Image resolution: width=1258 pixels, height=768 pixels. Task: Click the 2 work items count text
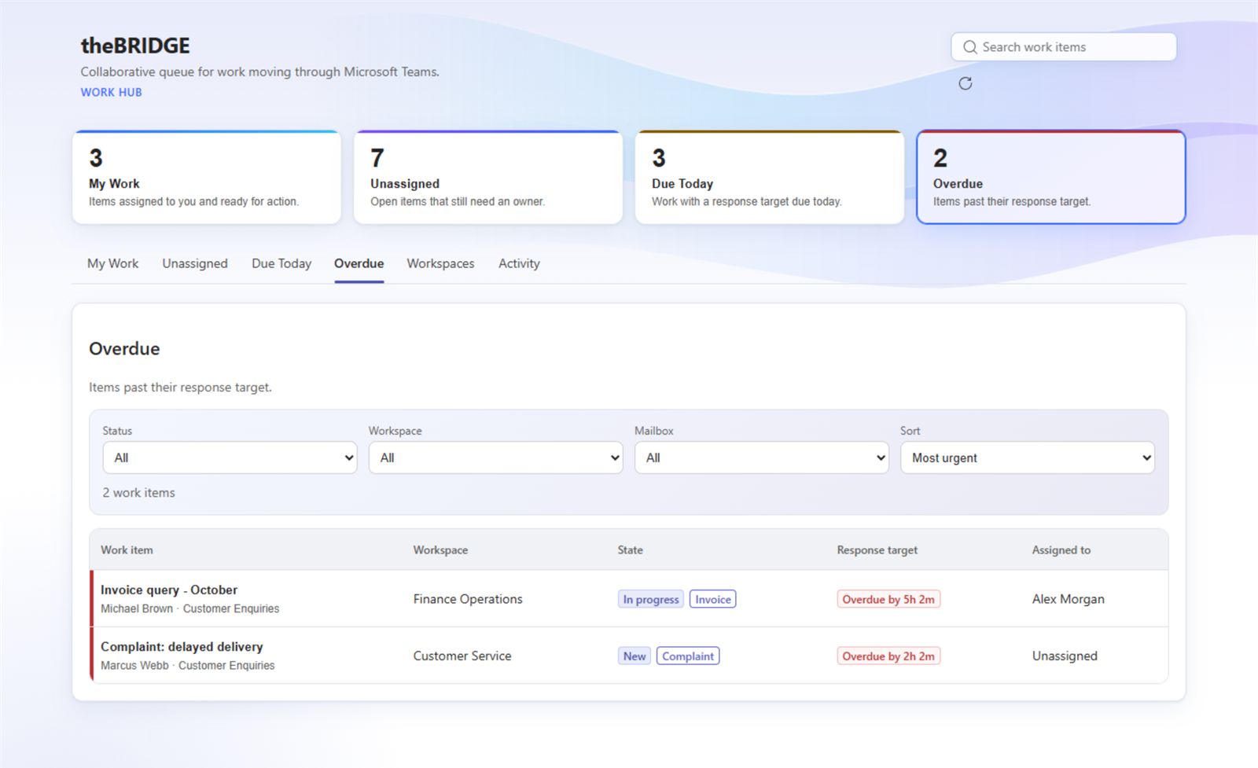pos(138,493)
